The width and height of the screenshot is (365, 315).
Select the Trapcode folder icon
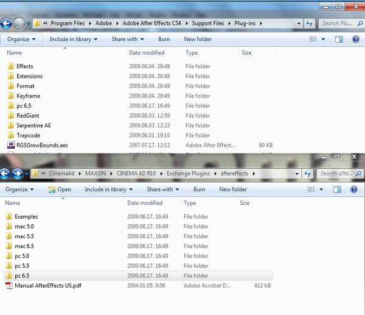[x=11, y=135]
